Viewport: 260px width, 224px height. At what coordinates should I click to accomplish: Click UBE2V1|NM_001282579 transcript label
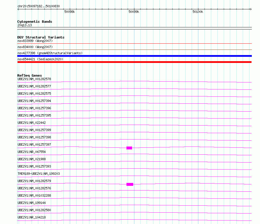(x=34, y=181)
